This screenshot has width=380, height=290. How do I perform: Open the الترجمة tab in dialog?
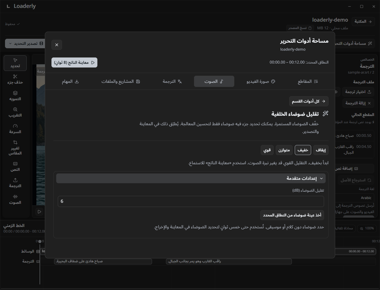[x=172, y=81]
